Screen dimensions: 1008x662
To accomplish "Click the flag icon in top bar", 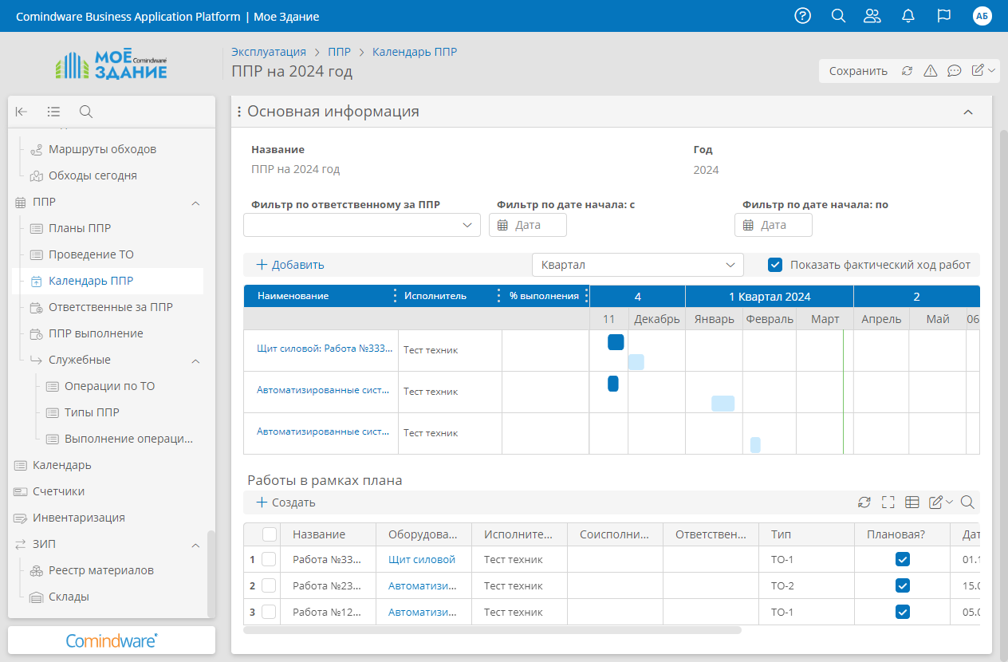I will point(944,16).
